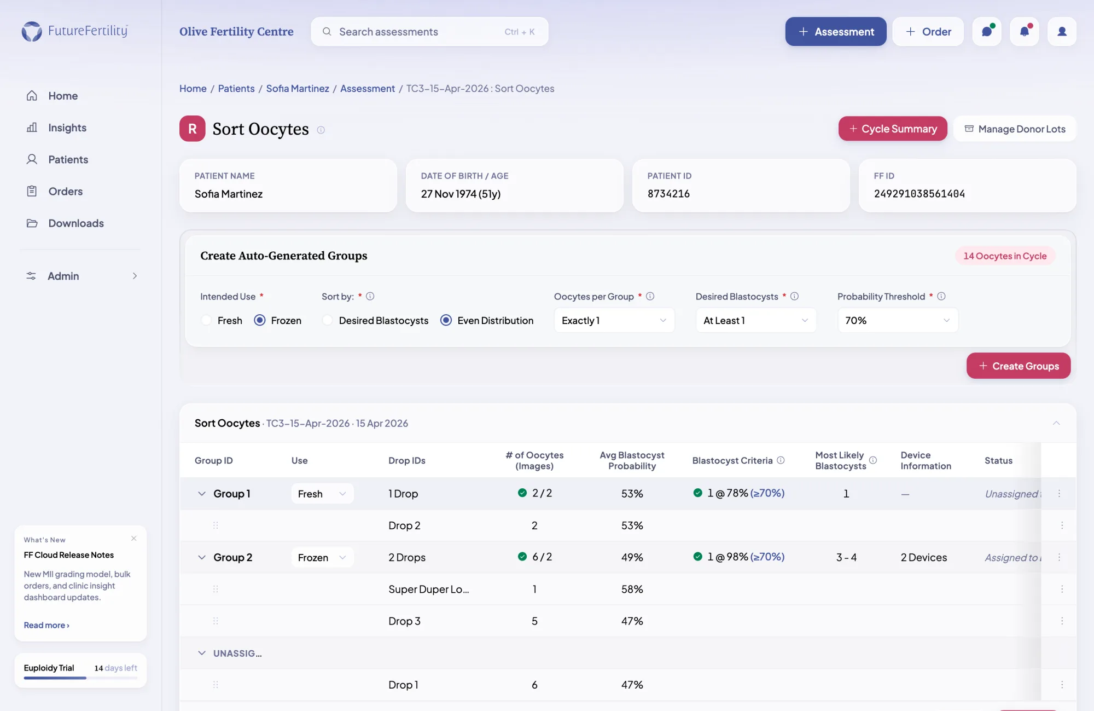Image resolution: width=1094 pixels, height=711 pixels.
Task: Open the Desired Blastocysts dropdown
Action: (756, 320)
